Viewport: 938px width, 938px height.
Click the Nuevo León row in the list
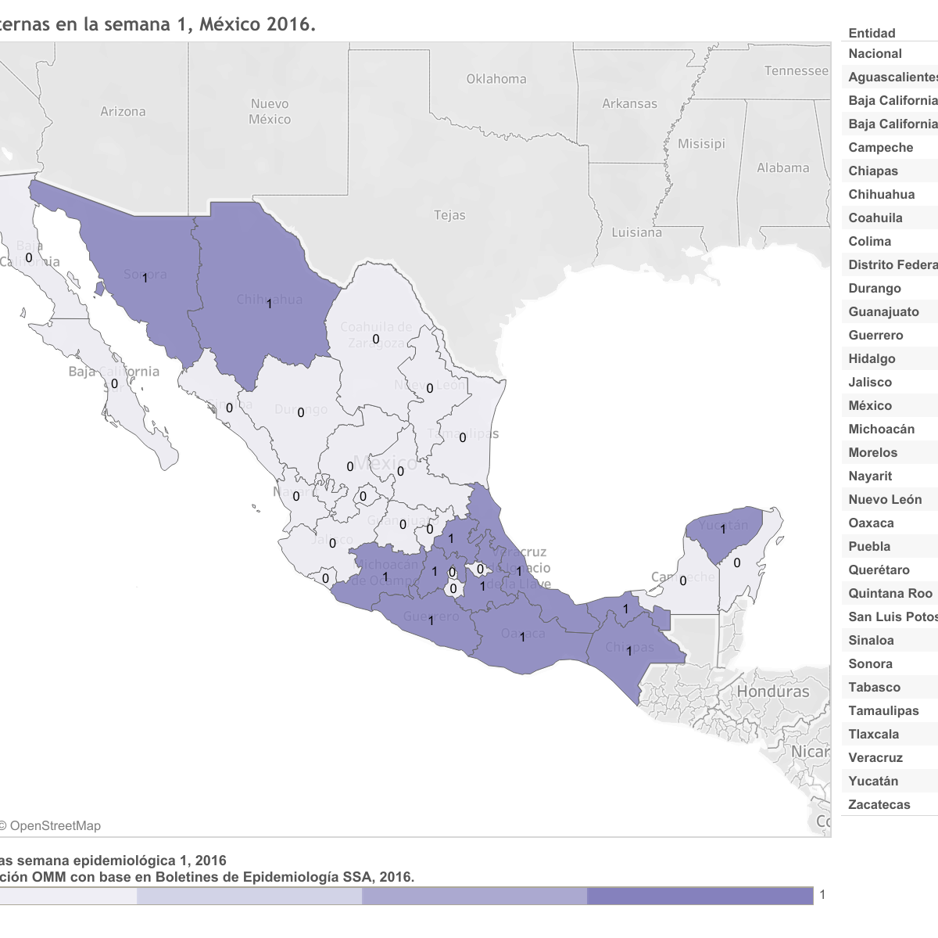click(x=885, y=500)
